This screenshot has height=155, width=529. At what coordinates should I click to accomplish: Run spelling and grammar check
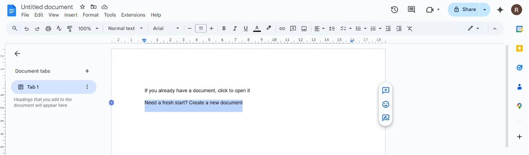(59, 28)
